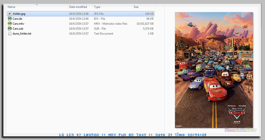The height and width of the screenshot is (140, 265).
Task: Click 'MKV - Matroska video files' type text
Action: (x=111, y=24)
